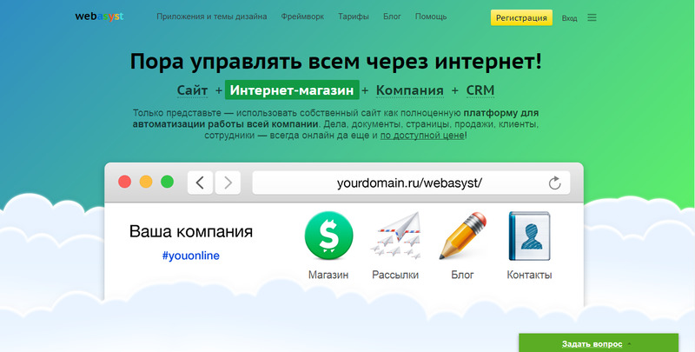
Task: Click the Ваша компания heading
Action: [x=191, y=231]
